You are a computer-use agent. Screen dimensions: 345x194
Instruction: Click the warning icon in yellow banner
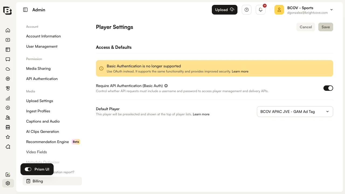[101, 68]
